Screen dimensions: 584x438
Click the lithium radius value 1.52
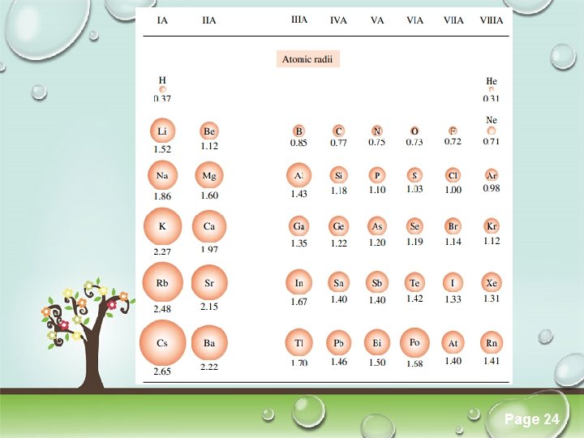tap(162, 149)
